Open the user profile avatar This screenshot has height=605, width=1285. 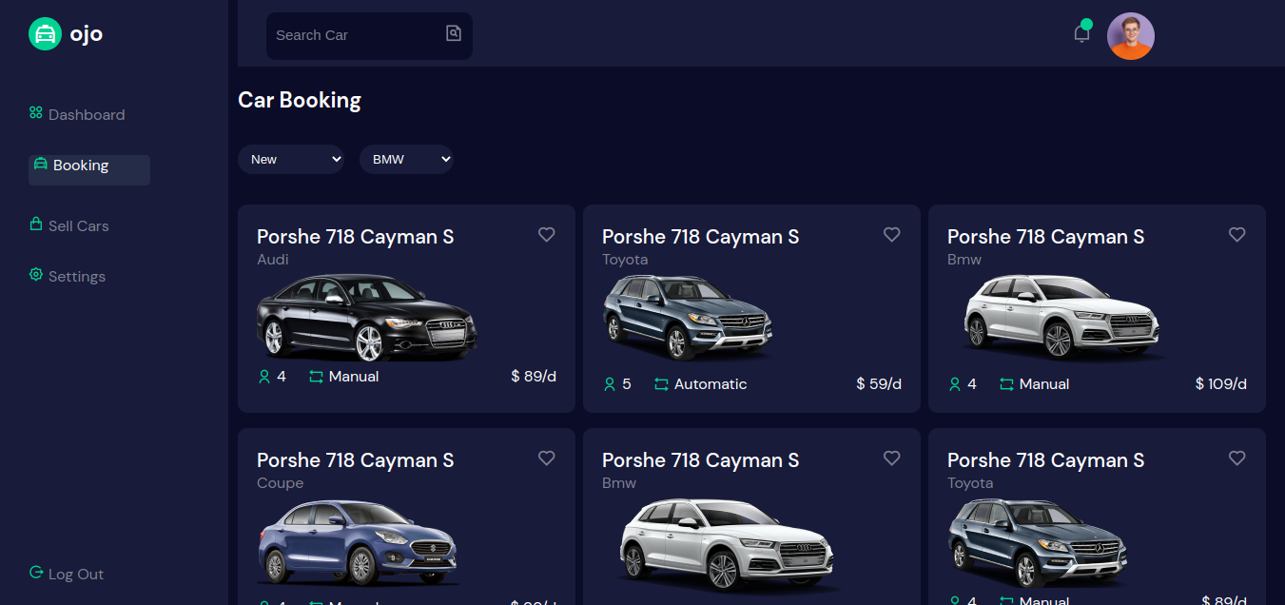[1131, 36]
